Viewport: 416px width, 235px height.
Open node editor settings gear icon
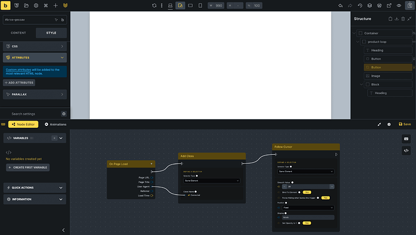[x=389, y=124]
